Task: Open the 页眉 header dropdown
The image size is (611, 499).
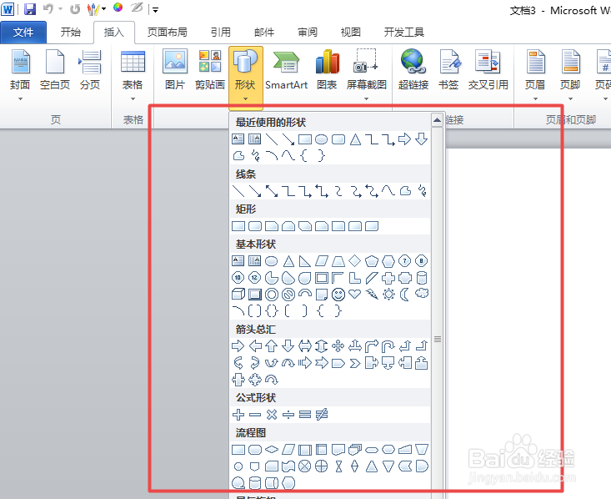Action: tap(535, 75)
